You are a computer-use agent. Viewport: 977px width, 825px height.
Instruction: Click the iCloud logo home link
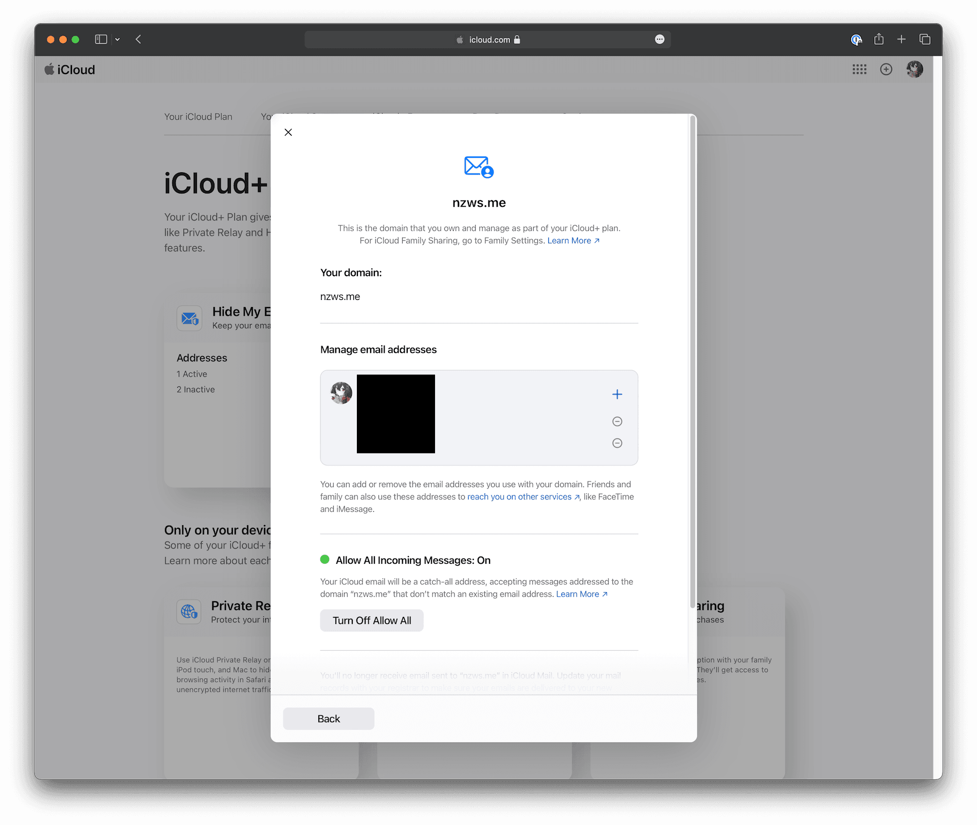click(x=70, y=69)
